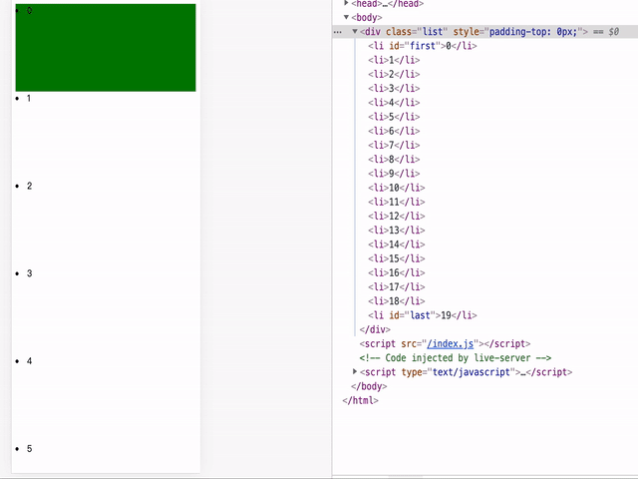The width and height of the screenshot is (638, 479).
Task: Expand the collapsed head element
Action: click(346, 3)
